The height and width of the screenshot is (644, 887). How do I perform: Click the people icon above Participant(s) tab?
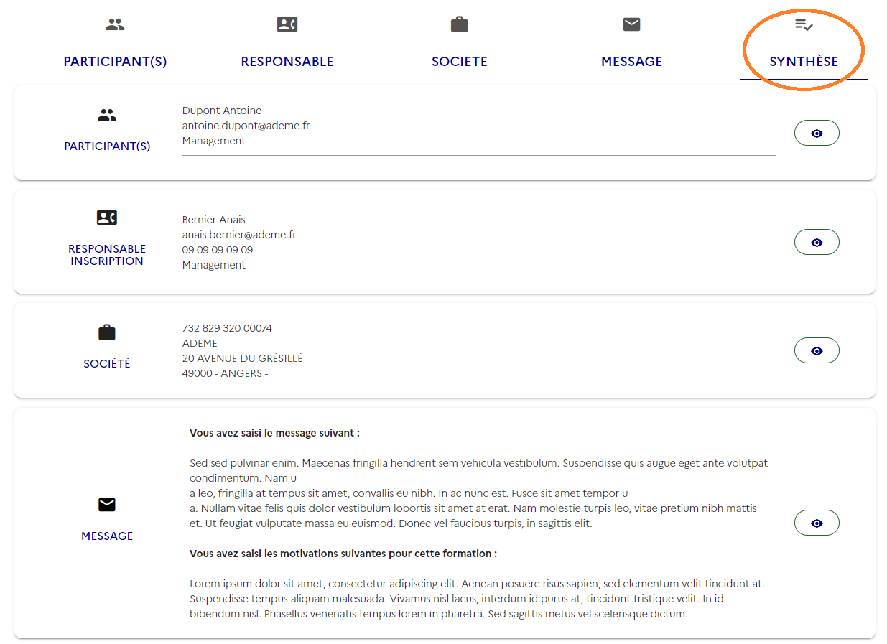pyautogui.click(x=115, y=24)
